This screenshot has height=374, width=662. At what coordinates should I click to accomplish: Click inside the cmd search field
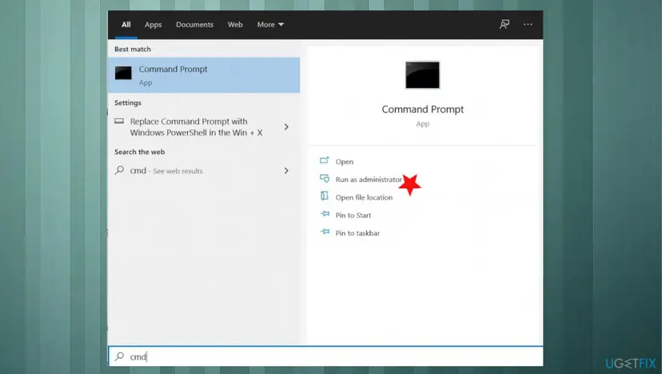coord(325,356)
